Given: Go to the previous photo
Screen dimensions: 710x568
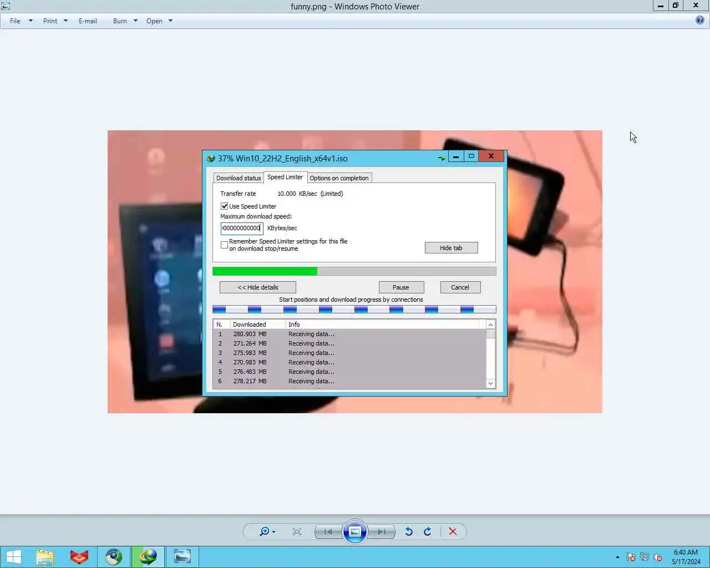Looking at the screenshot, I should (328, 531).
